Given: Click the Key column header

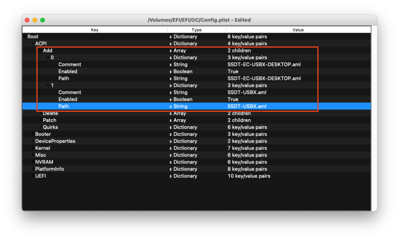Looking at the screenshot, I should tap(95, 30).
